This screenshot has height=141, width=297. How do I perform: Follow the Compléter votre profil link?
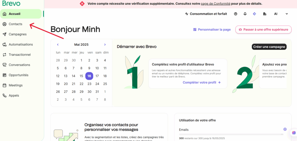202,83
